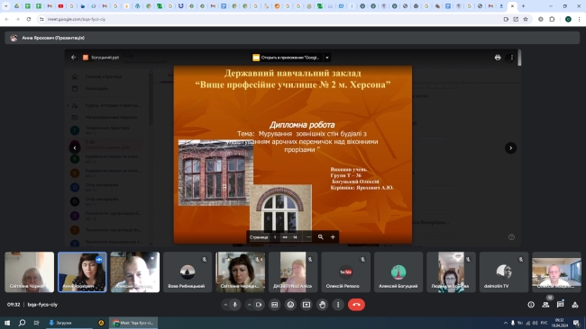Go back with arrow in file preview
Screen dimensions: 586x329
click(74, 58)
